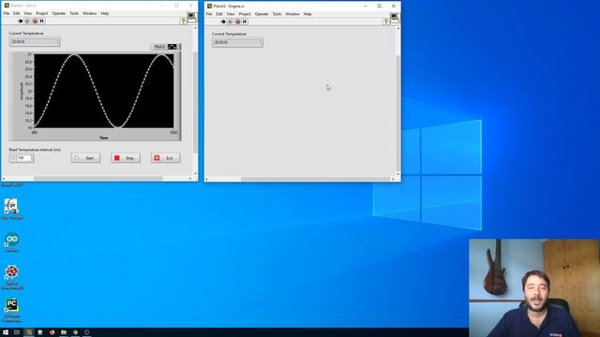Image resolution: width=600 pixels, height=337 pixels.
Task: Click the Run arrow in the Engine.vi window
Action: [223, 22]
